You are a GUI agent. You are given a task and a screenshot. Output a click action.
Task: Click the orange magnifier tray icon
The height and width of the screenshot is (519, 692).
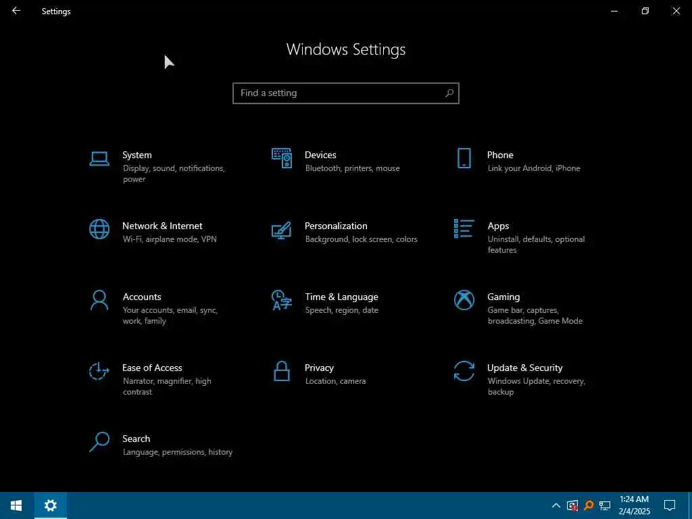click(x=589, y=505)
